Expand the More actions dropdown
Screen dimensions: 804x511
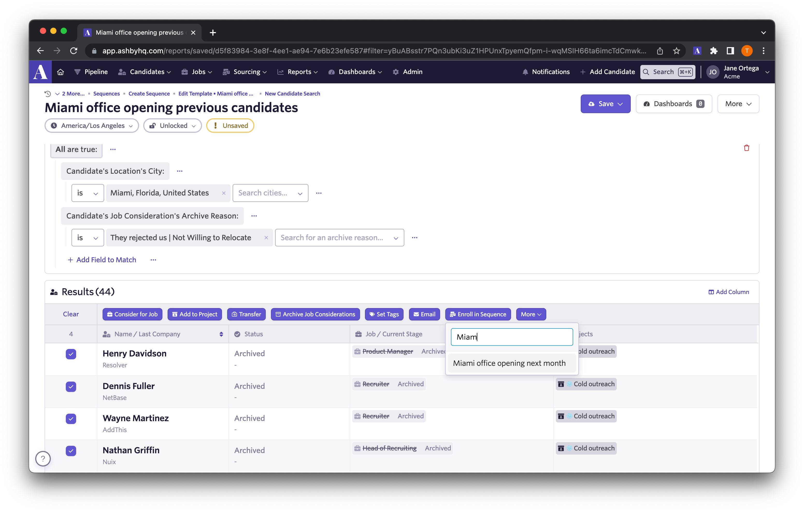pos(530,314)
